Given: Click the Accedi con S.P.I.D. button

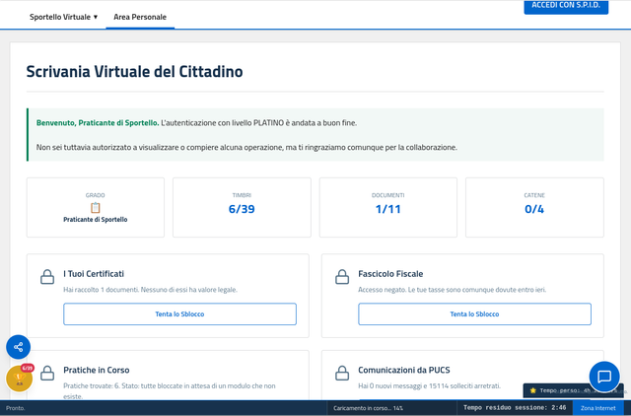Looking at the screenshot, I should 566,7.
